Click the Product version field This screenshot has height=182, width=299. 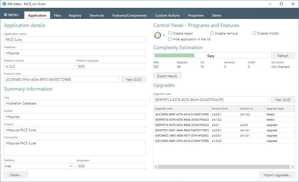click(39, 66)
